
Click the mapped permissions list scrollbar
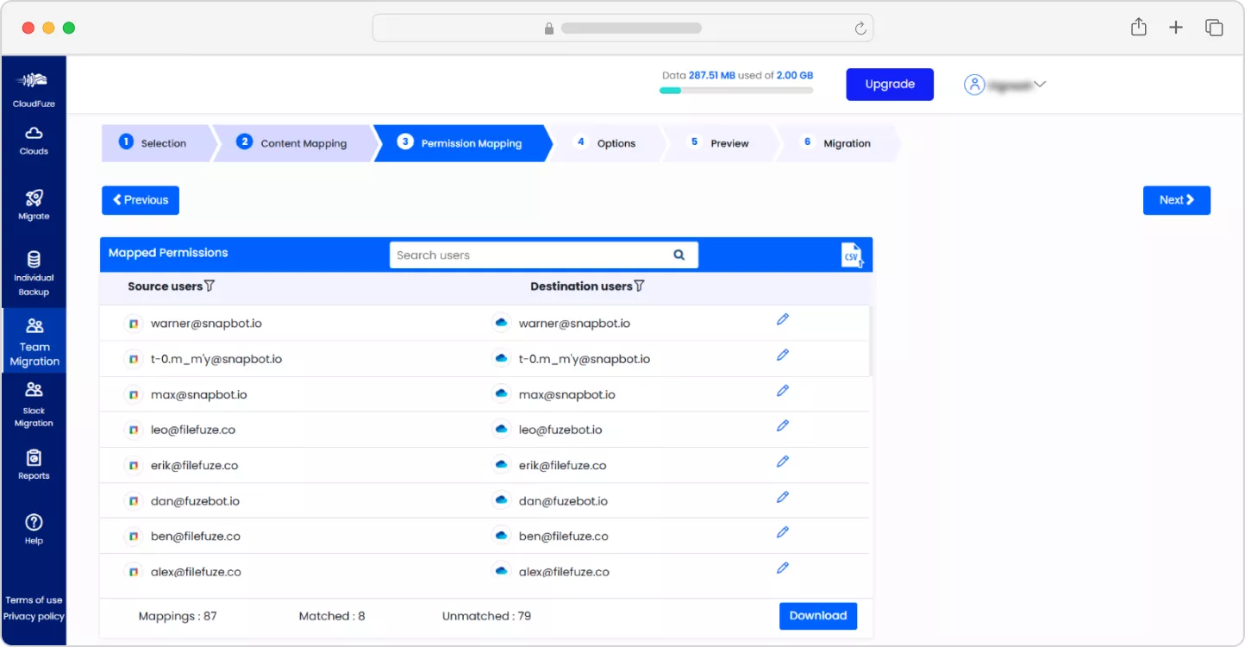pos(870,341)
